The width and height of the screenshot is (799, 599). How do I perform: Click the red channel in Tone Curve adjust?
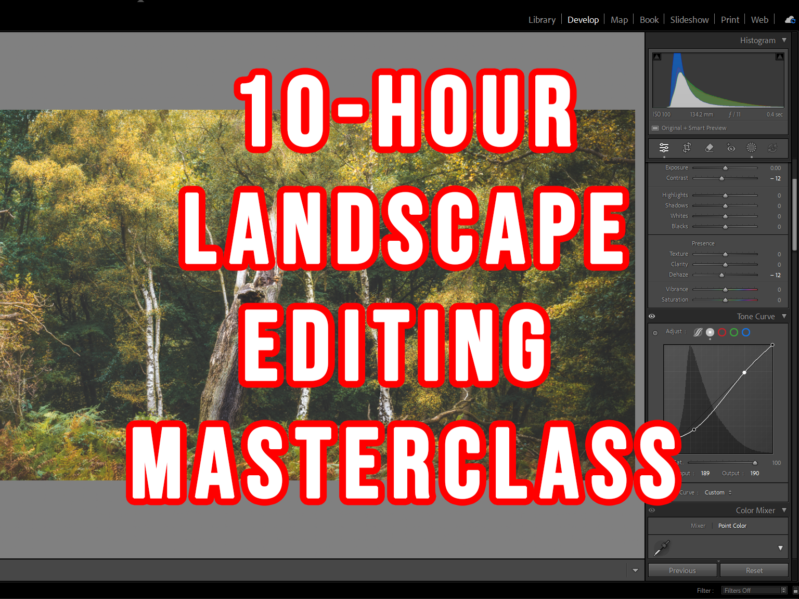(722, 332)
